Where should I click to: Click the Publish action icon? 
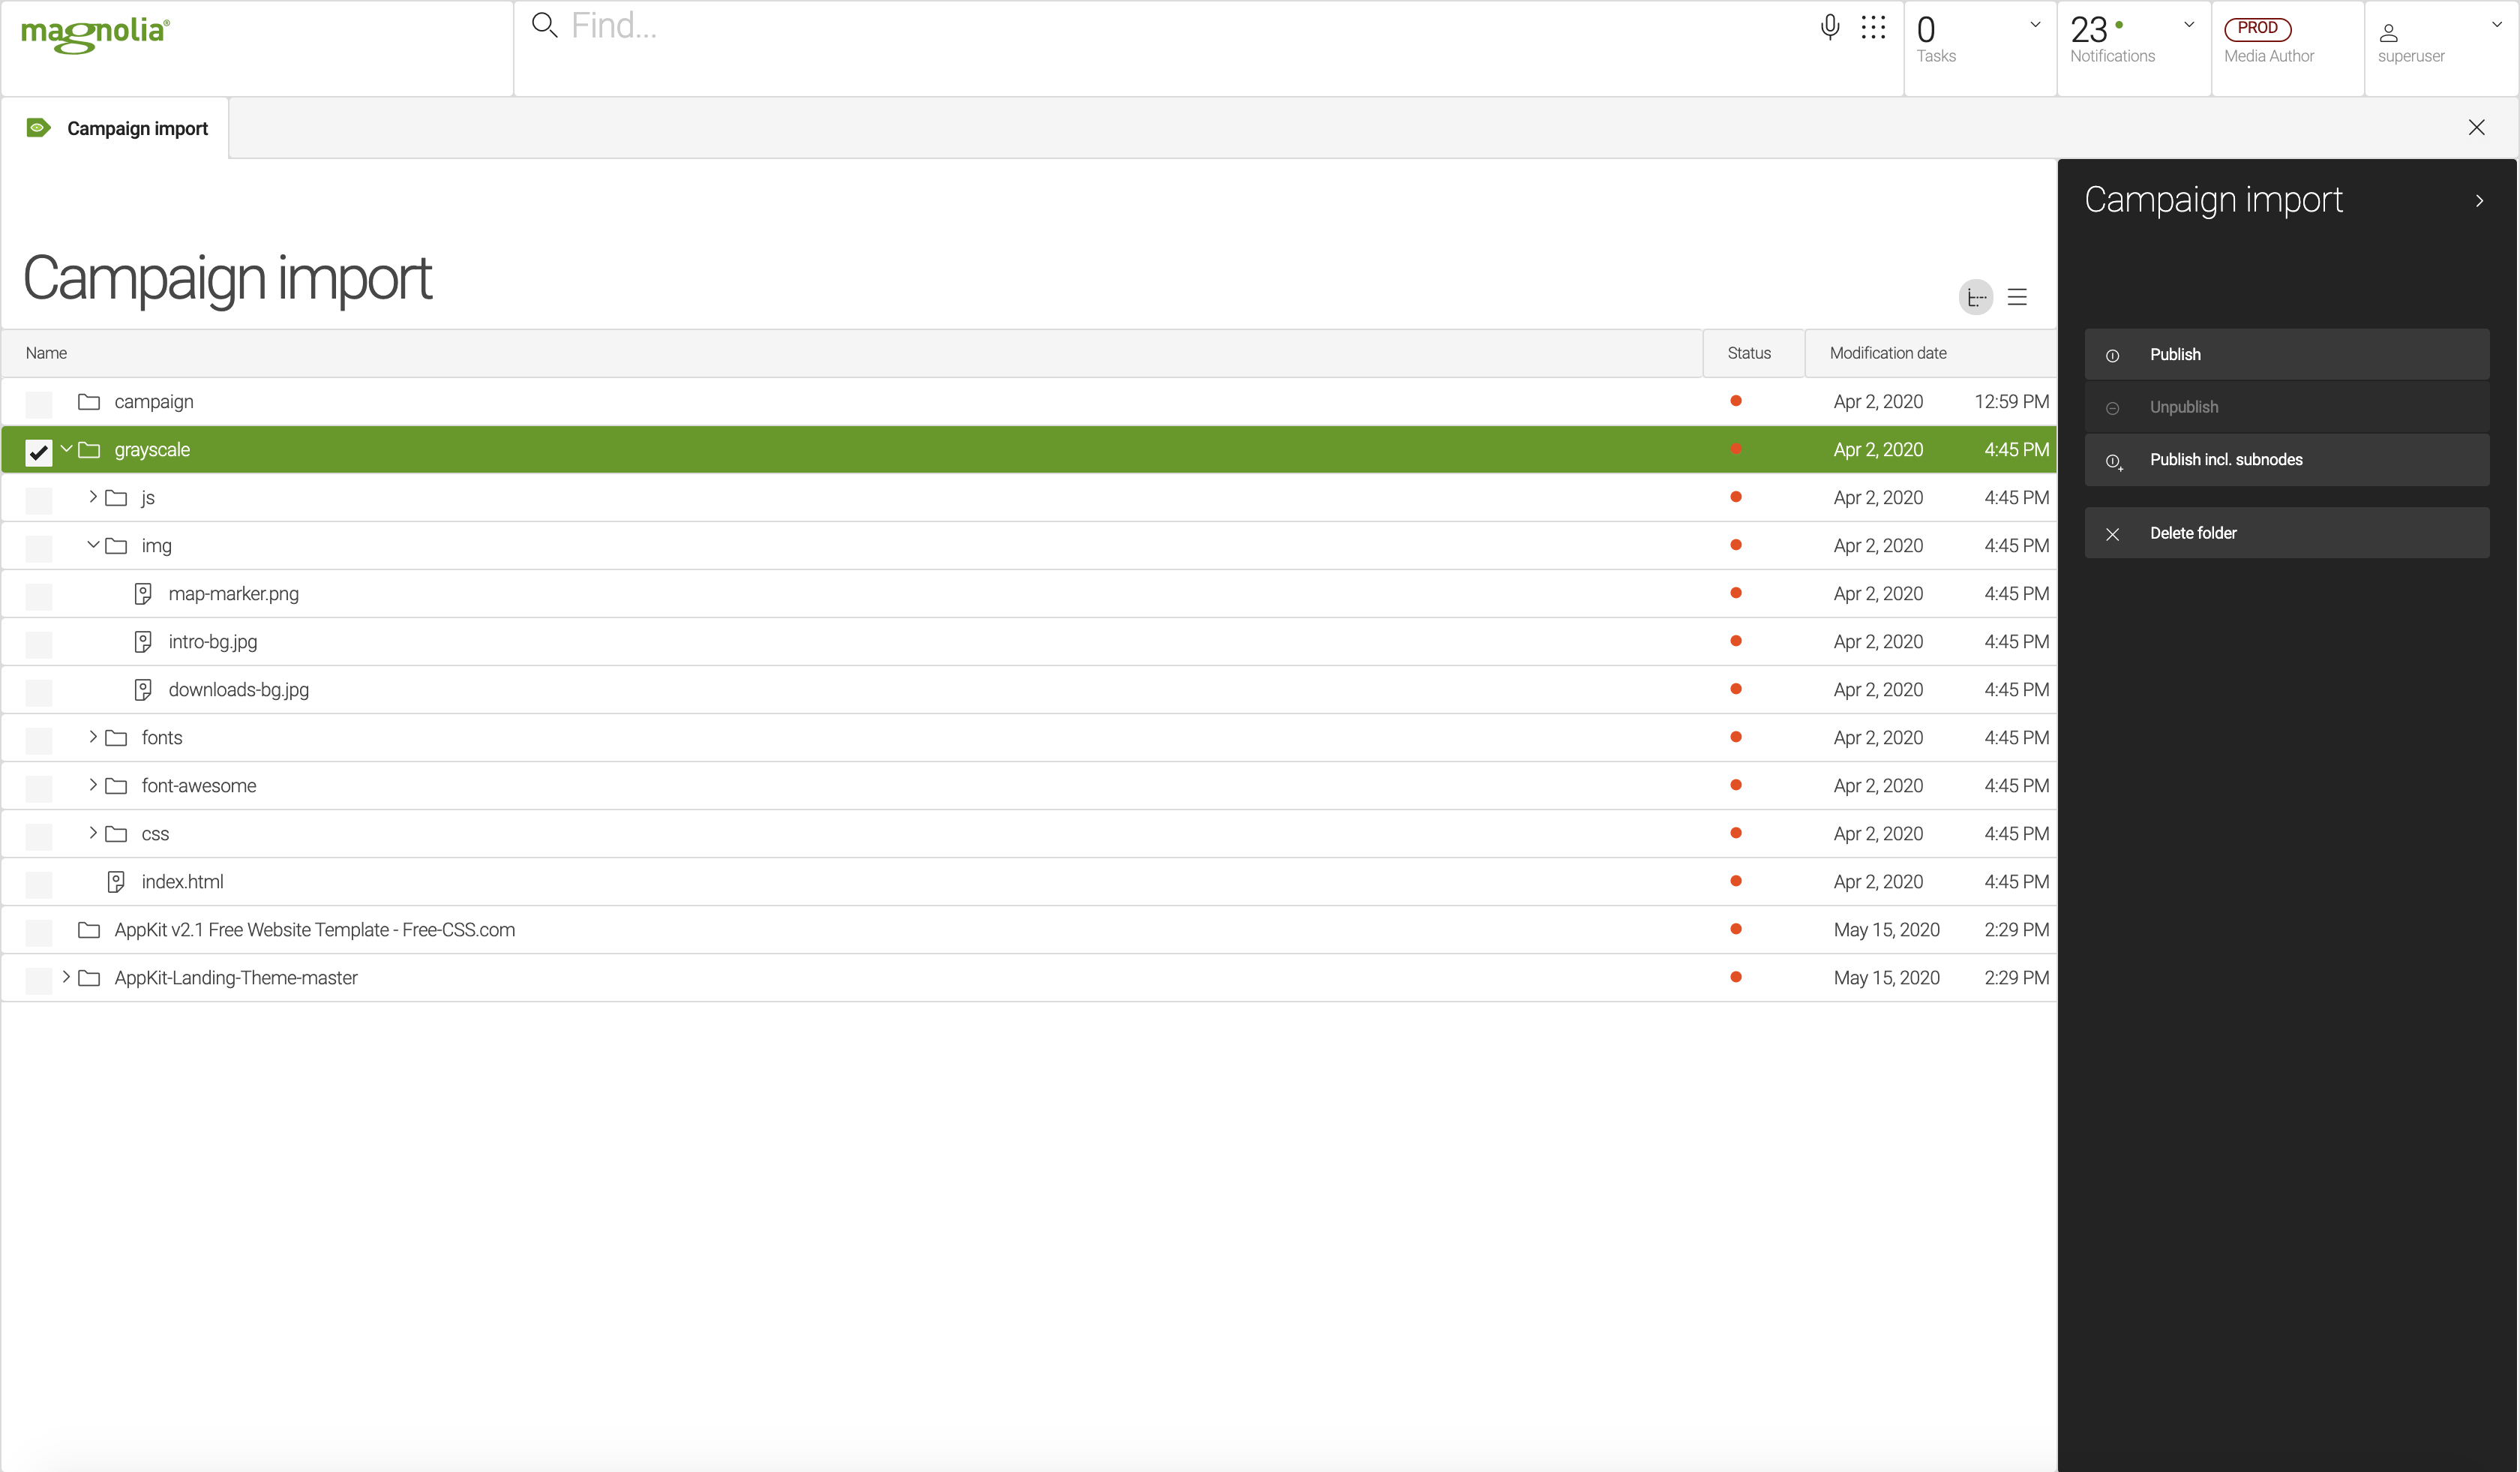pos(2113,355)
